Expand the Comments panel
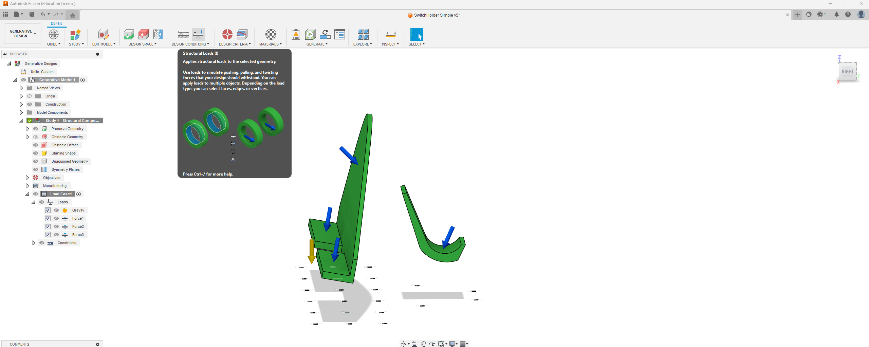869x347 pixels. pyautogui.click(x=97, y=344)
